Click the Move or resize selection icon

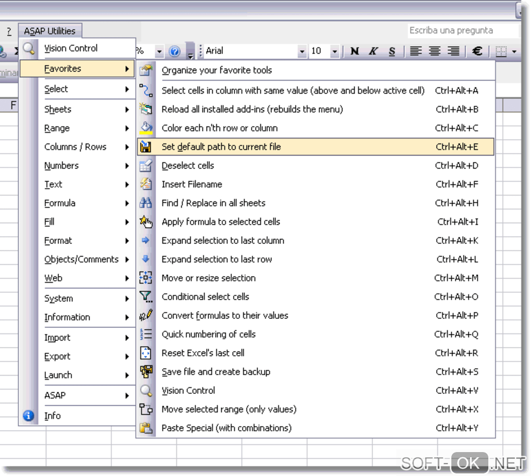pyautogui.click(x=146, y=278)
